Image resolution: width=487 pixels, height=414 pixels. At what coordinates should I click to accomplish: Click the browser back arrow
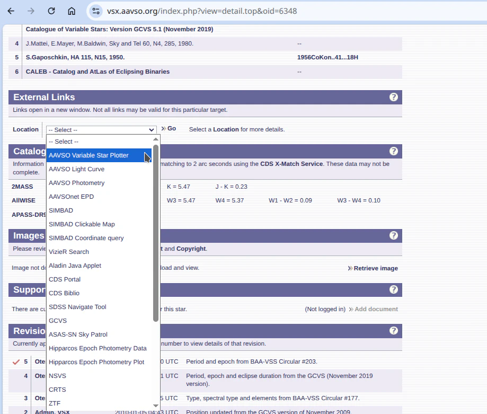[11, 11]
